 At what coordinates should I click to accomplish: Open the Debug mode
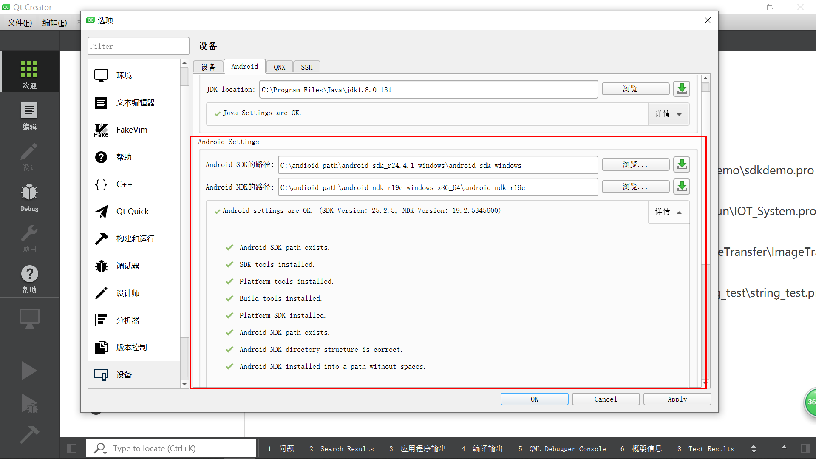point(29,197)
